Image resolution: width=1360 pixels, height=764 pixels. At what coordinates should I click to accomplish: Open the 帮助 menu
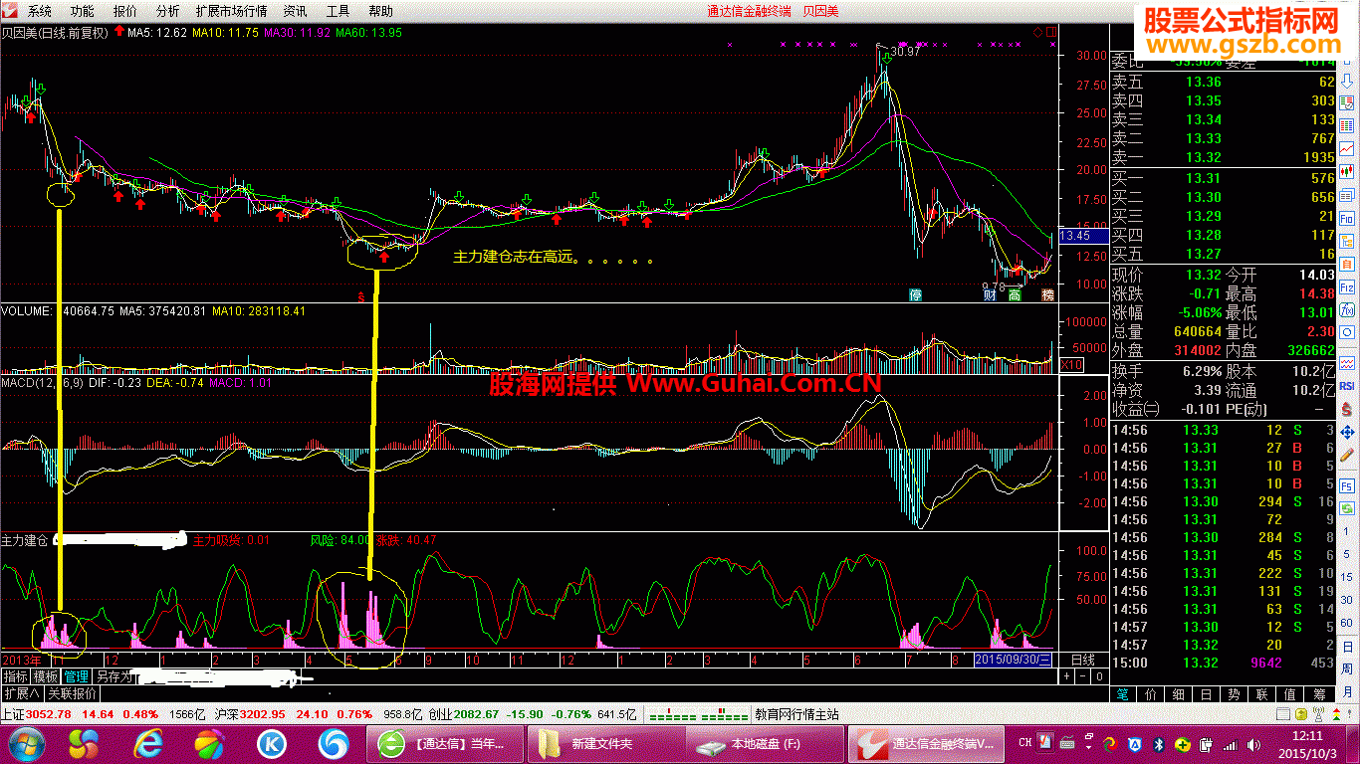[x=380, y=11]
